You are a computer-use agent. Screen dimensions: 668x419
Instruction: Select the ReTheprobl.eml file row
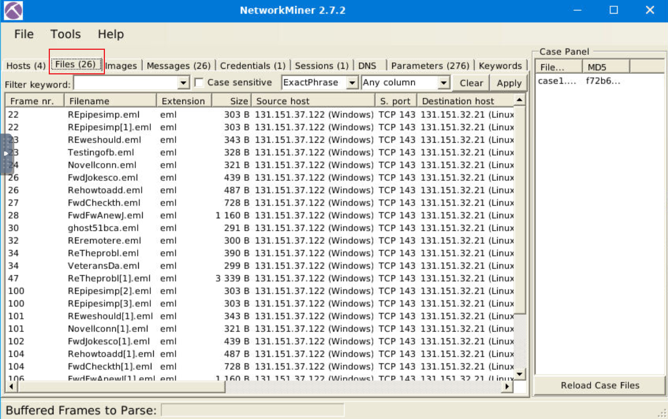point(260,253)
